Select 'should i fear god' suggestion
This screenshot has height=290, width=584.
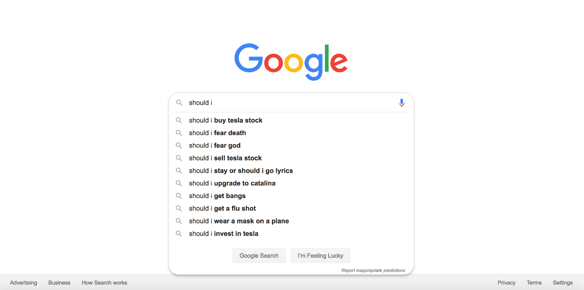pyautogui.click(x=215, y=146)
